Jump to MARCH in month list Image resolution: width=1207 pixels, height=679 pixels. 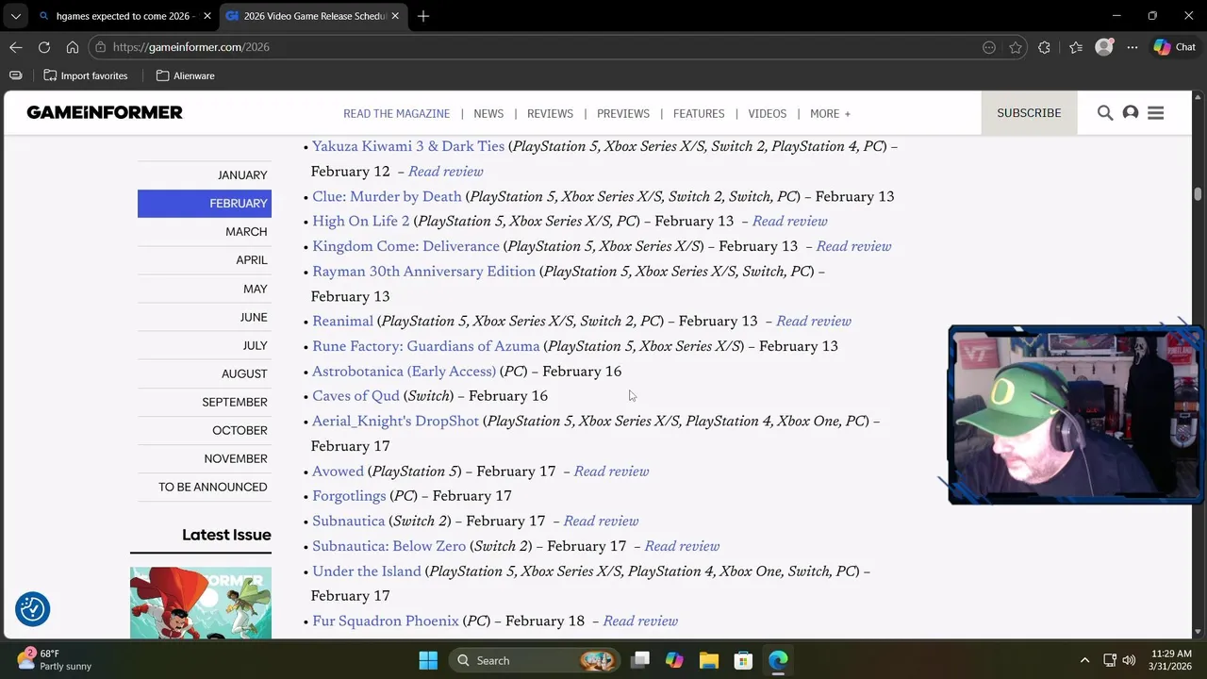(x=205, y=231)
